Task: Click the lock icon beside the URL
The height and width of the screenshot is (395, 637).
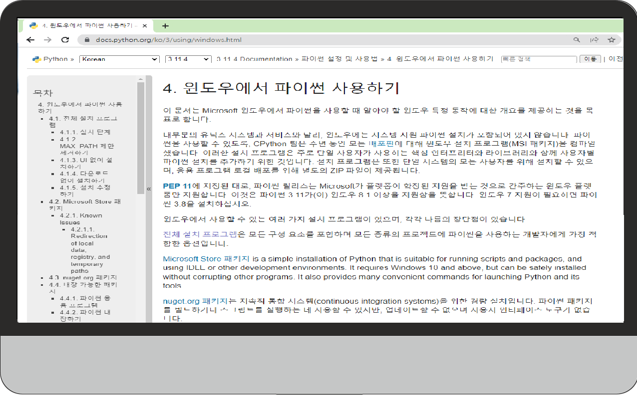Action: point(87,40)
